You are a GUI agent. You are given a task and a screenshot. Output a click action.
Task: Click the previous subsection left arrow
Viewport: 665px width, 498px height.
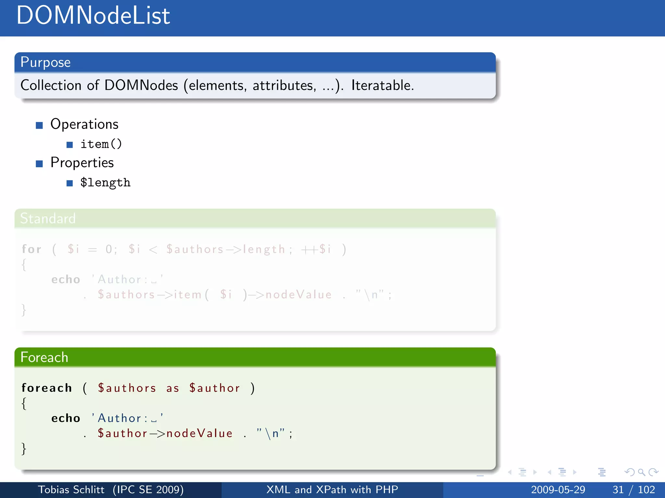click(510, 472)
